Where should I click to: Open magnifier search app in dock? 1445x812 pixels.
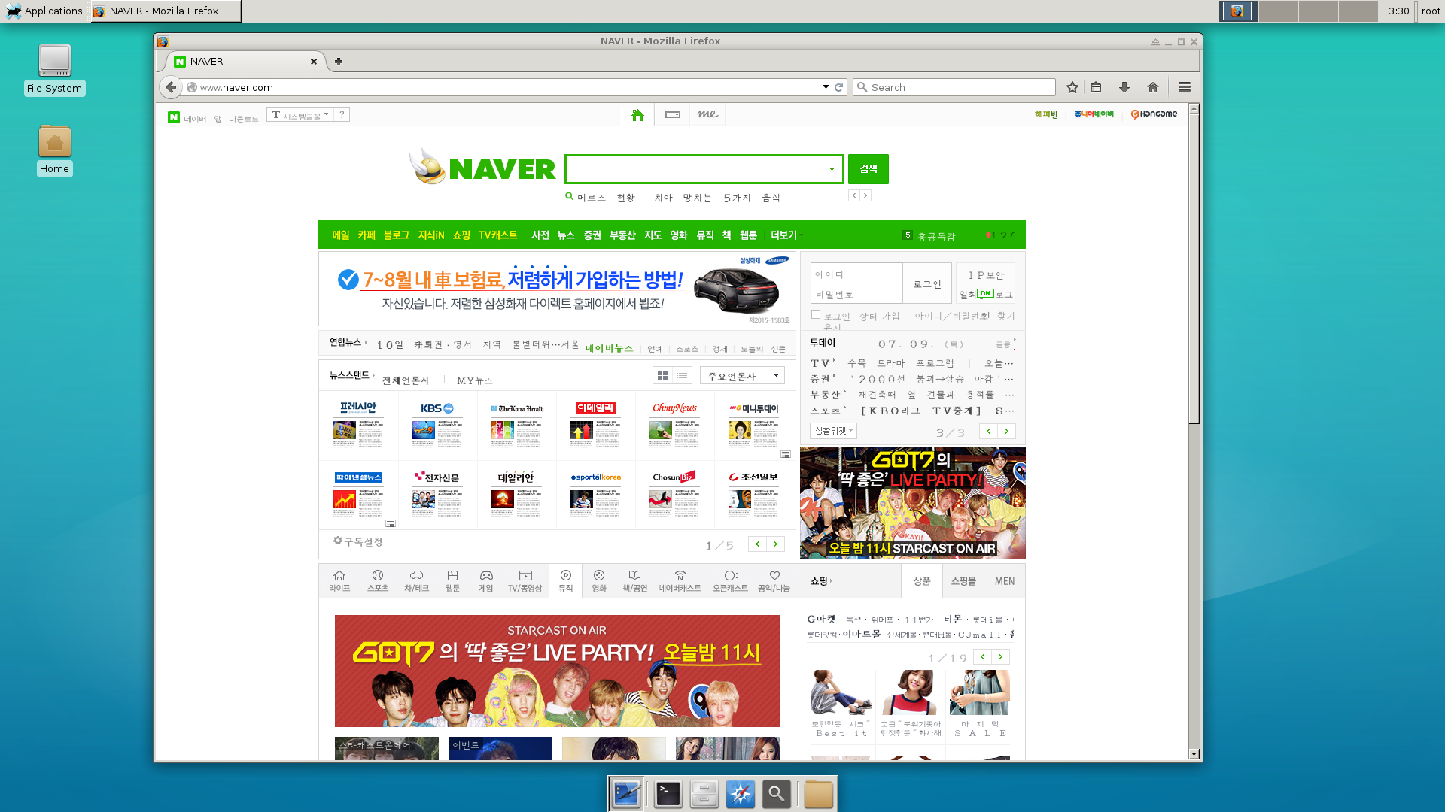point(776,794)
